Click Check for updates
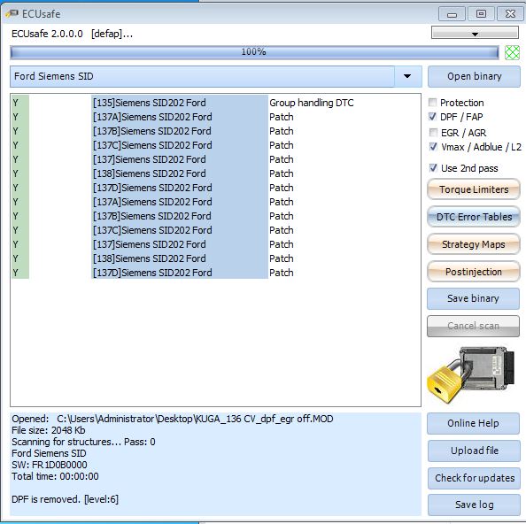The height and width of the screenshot is (524, 526). (x=474, y=478)
